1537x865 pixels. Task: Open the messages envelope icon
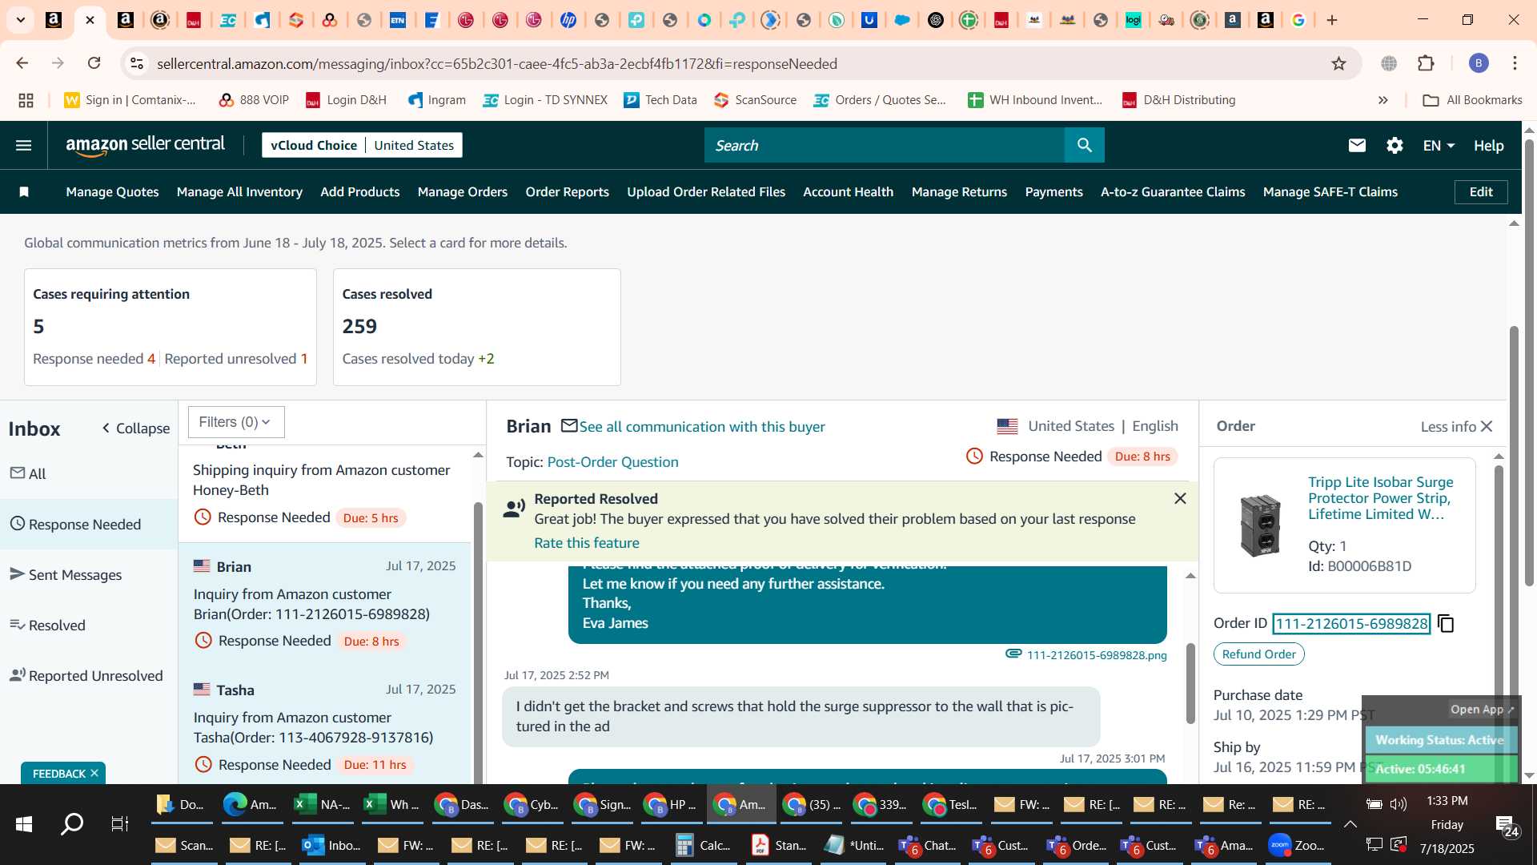1357,145
